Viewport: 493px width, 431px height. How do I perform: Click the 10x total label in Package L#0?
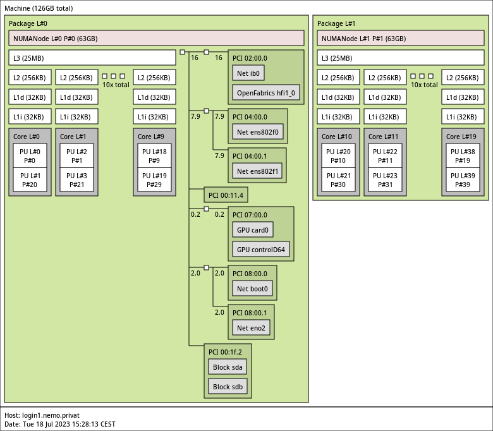point(116,85)
